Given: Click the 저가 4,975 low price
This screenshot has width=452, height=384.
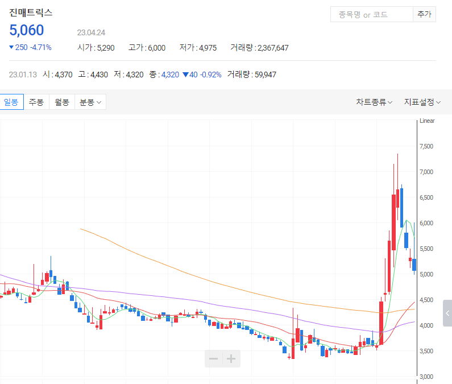Looking at the screenshot, I should coord(198,48).
